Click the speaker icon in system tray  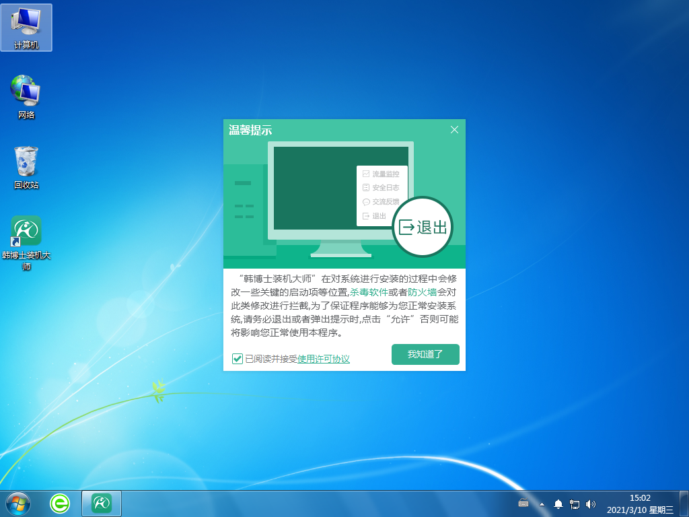point(591,504)
